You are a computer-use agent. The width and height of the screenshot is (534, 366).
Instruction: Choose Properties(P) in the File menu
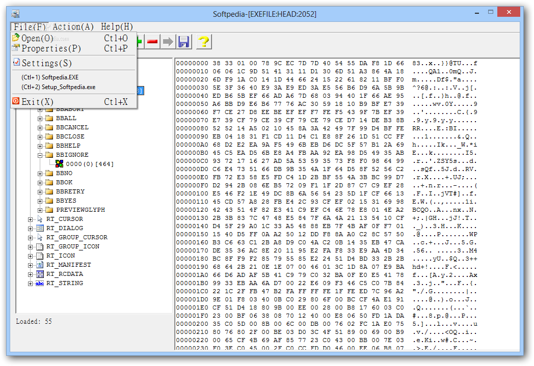click(x=74, y=48)
